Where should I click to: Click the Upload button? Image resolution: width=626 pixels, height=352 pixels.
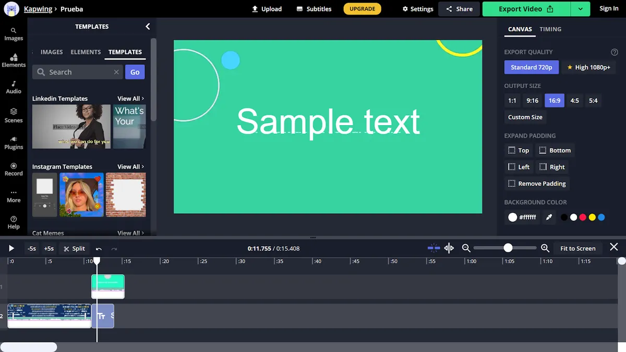point(267,9)
